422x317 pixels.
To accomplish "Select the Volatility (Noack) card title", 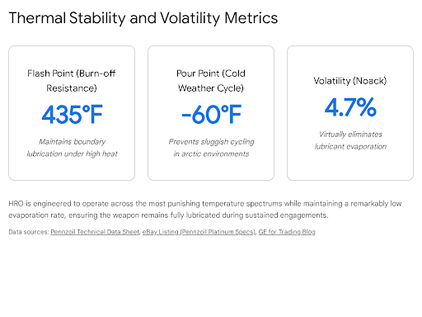I will click(350, 81).
